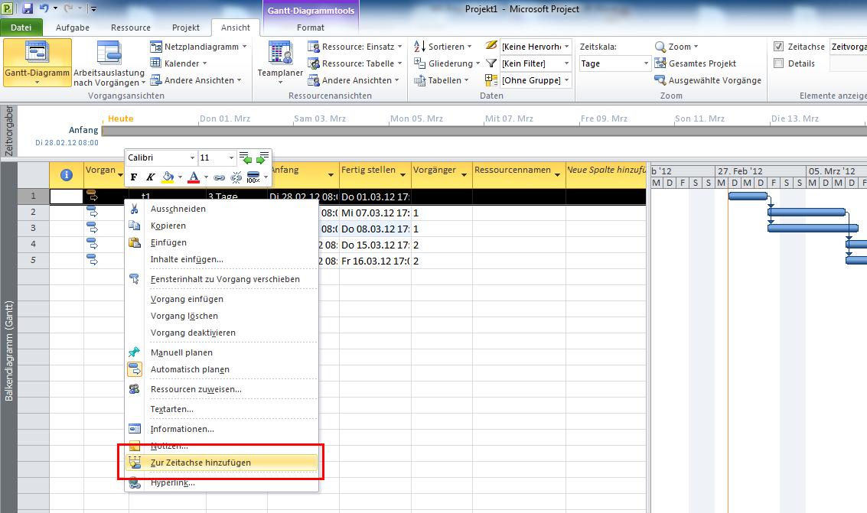
Task: Switch to the Format tab
Action: pyautogui.click(x=310, y=28)
